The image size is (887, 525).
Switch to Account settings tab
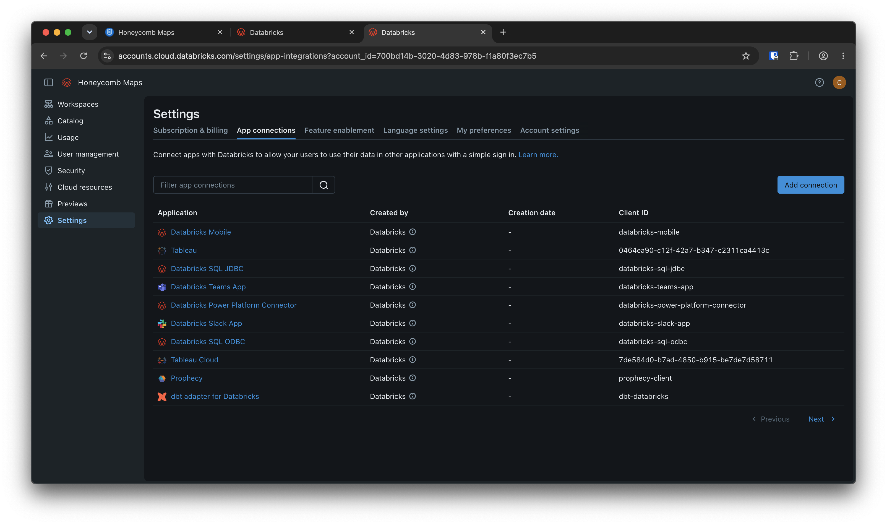pyautogui.click(x=549, y=130)
